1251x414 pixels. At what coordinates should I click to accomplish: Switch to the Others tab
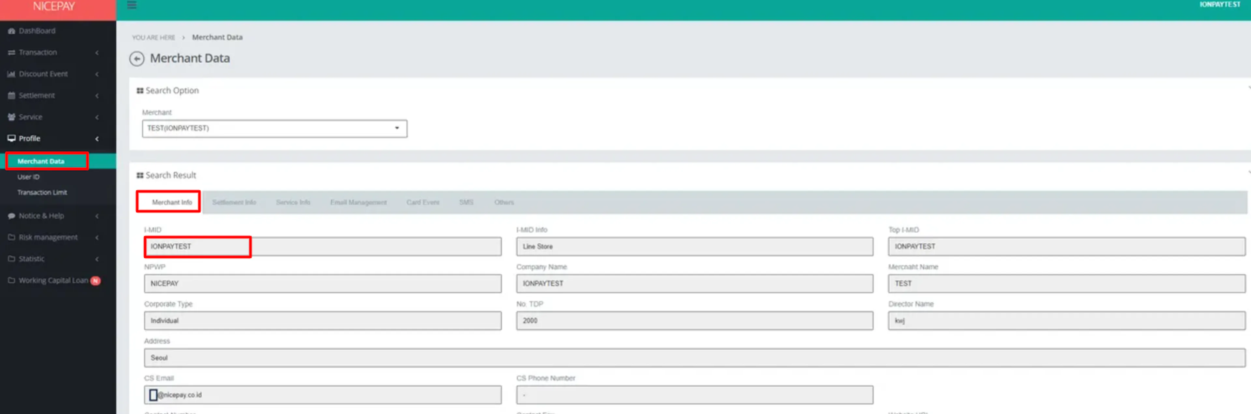click(504, 202)
